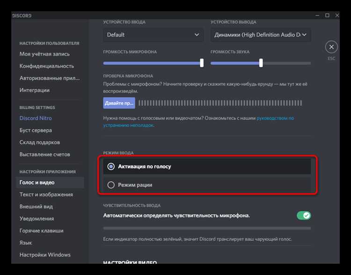The image size is (351, 275).
Task: Click the sound volume slider handle
Action: (261, 63)
